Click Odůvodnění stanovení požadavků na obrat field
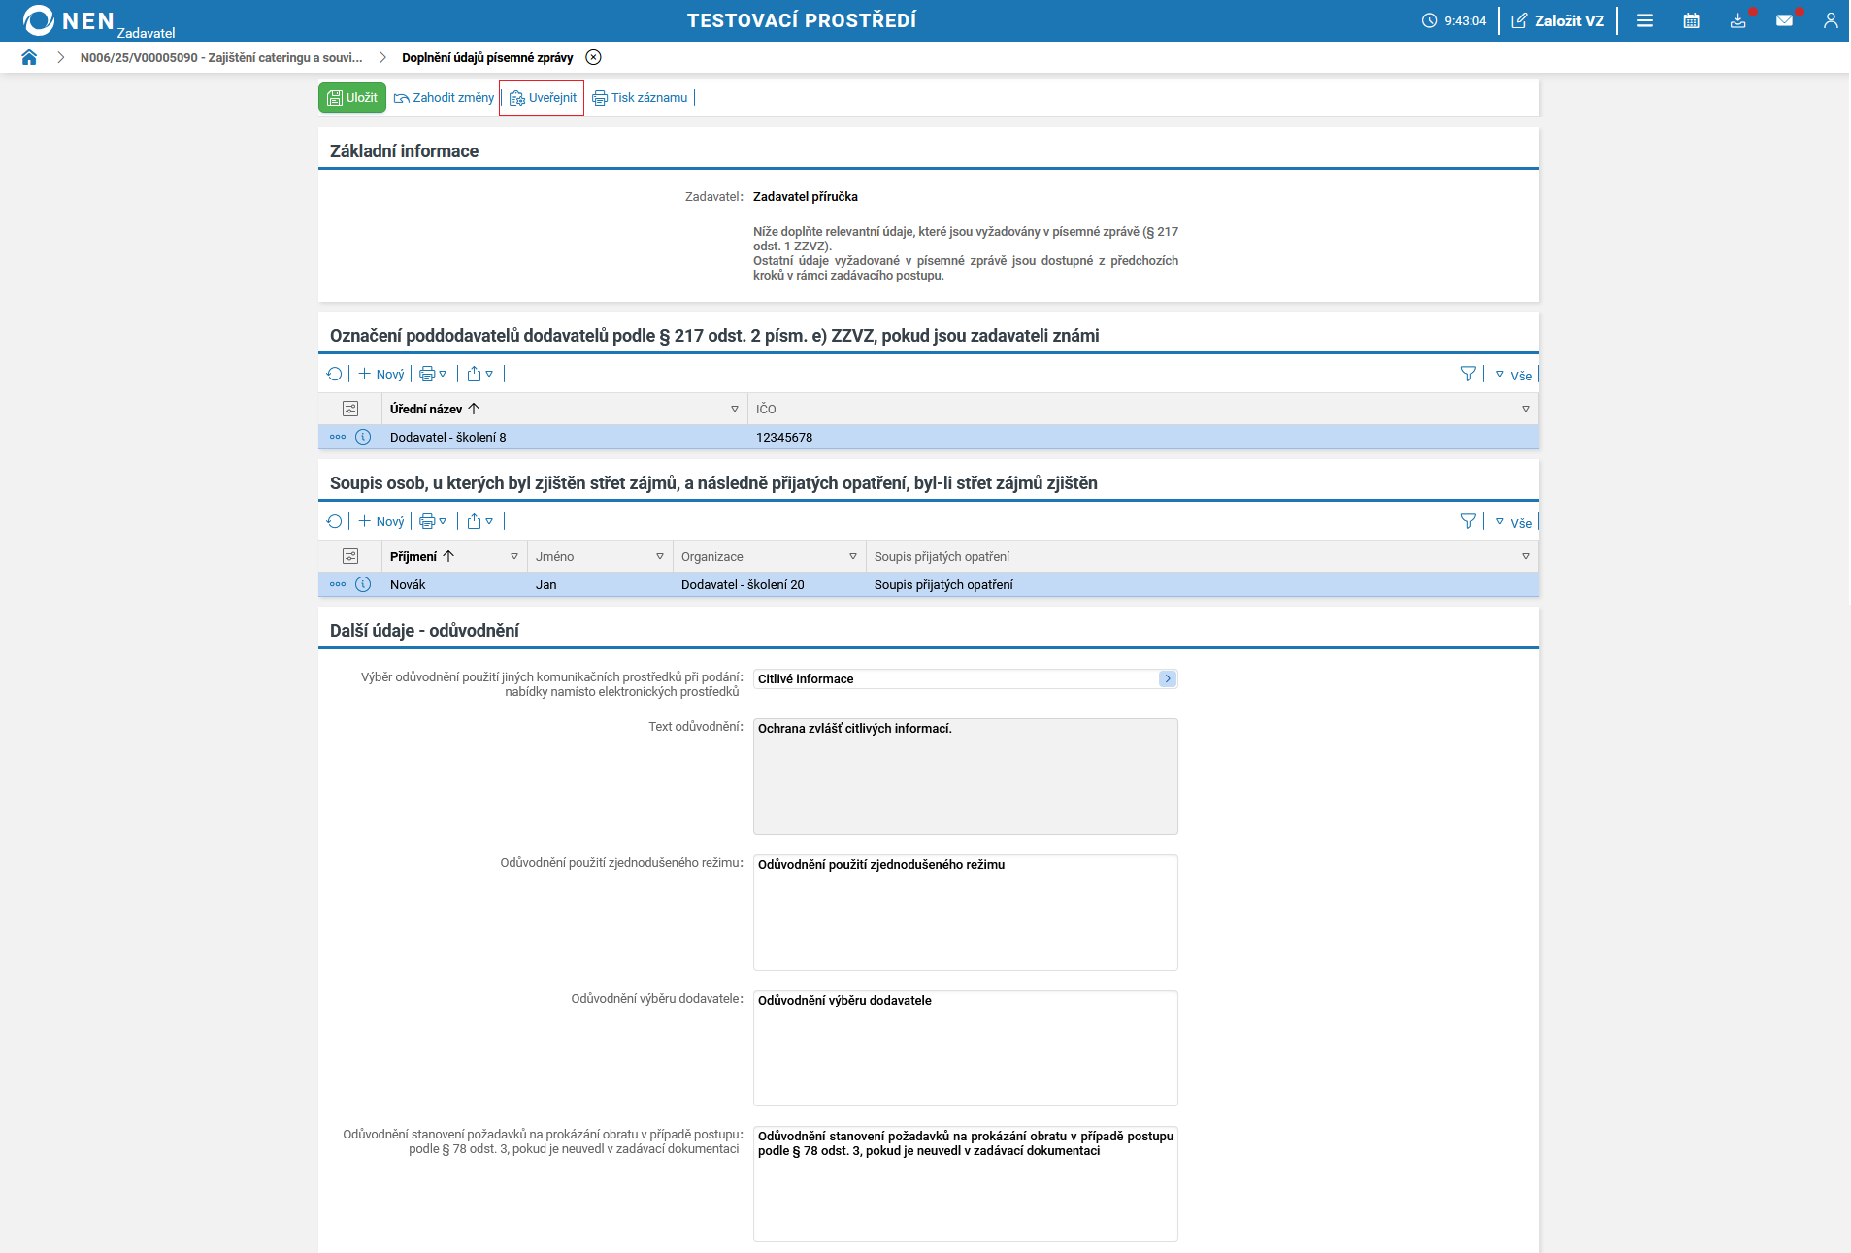This screenshot has height=1253, width=1851. point(966,1184)
